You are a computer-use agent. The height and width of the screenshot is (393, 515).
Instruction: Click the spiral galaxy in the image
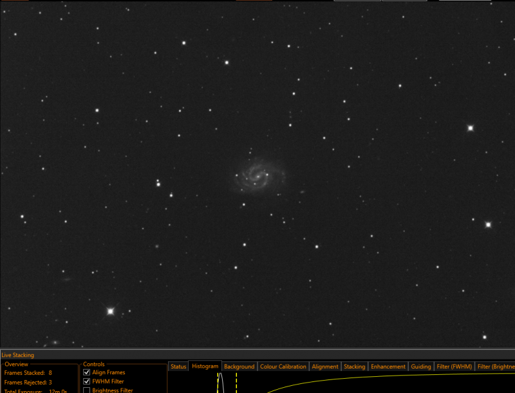click(x=258, y=176)
